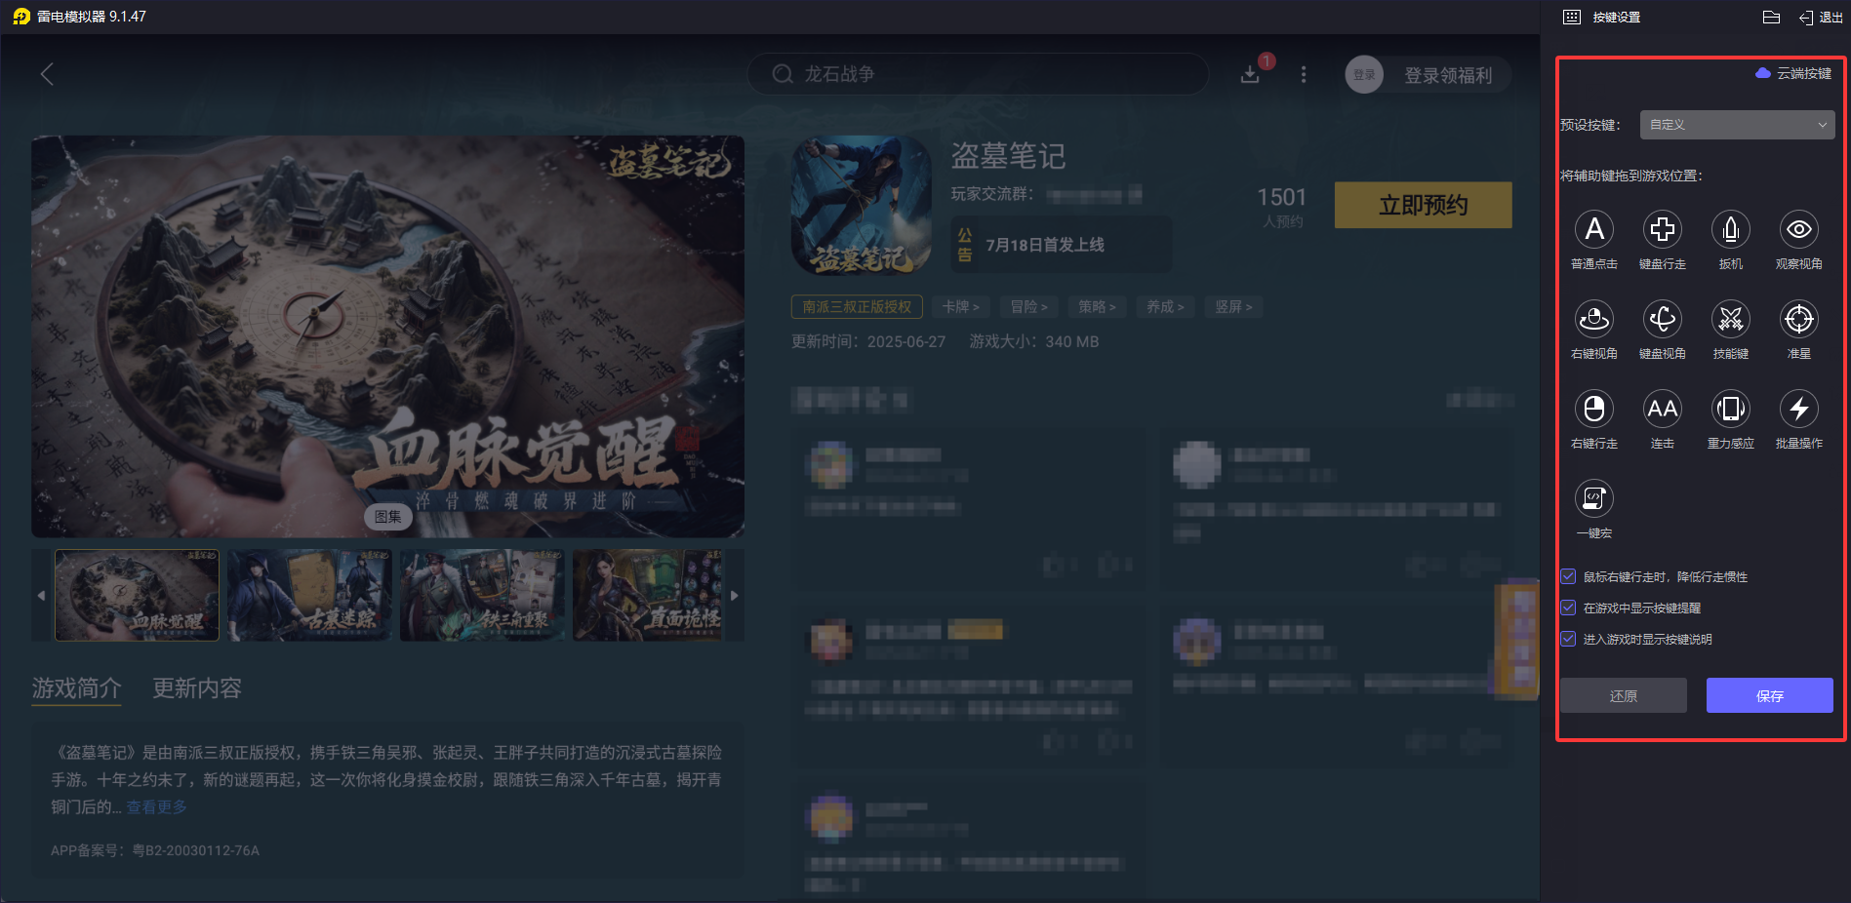
Task: Click the 7月18日首发上线 announcement
Action: point(1061,245)
